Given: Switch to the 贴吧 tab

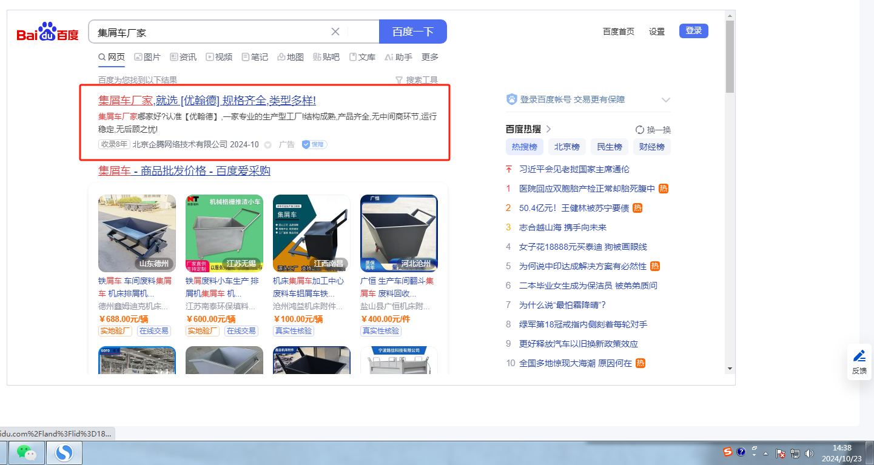Looking at the screenshot, I should tap(326, 57).
